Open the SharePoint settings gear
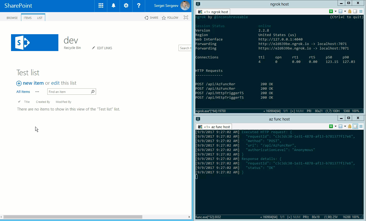Screen dimensions: 366x221 (126, 6)
